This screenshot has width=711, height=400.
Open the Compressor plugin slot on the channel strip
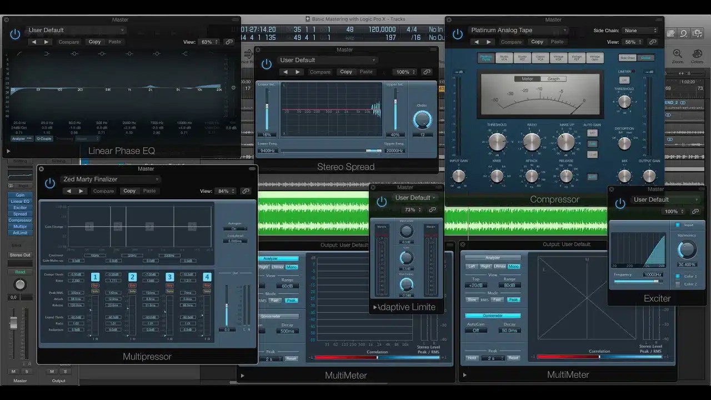pos(19,220)
